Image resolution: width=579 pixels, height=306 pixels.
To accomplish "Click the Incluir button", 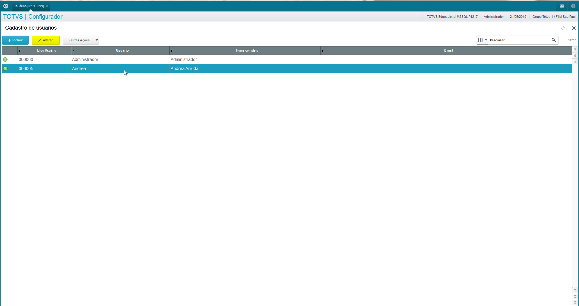I will (x=15, y=40).
